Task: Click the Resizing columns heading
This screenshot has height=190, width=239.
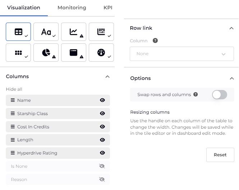Action: [x=150, y=112]
